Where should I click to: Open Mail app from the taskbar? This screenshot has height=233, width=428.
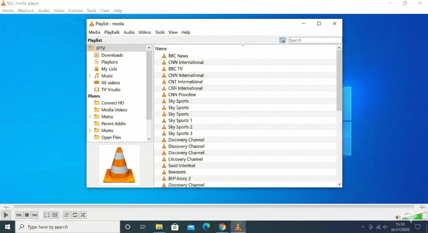[191, 227]
